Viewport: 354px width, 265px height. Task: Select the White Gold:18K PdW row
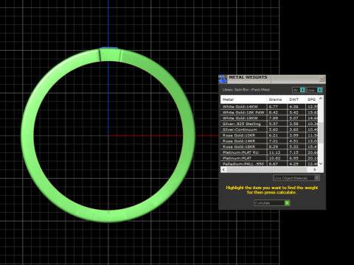click(269, 113)
